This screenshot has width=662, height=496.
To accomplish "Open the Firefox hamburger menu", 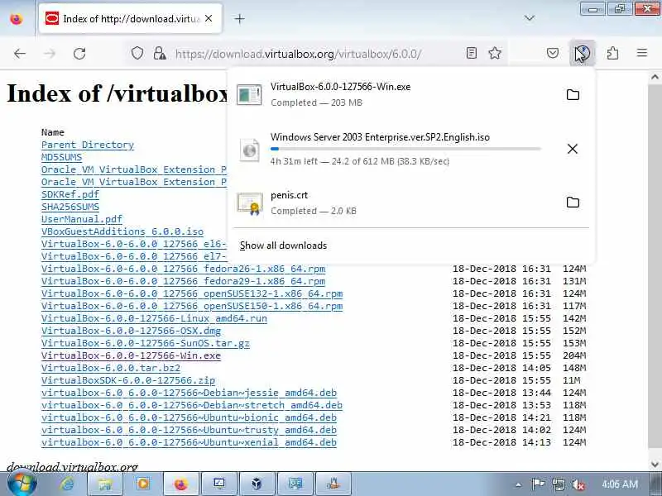I will [x=642, y=53].
